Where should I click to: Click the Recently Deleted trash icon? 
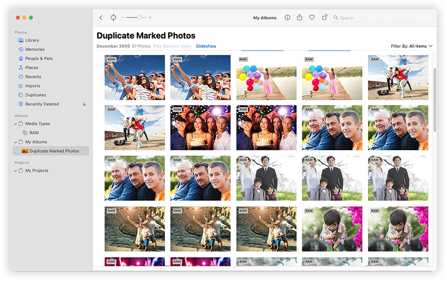pos(20,104)
